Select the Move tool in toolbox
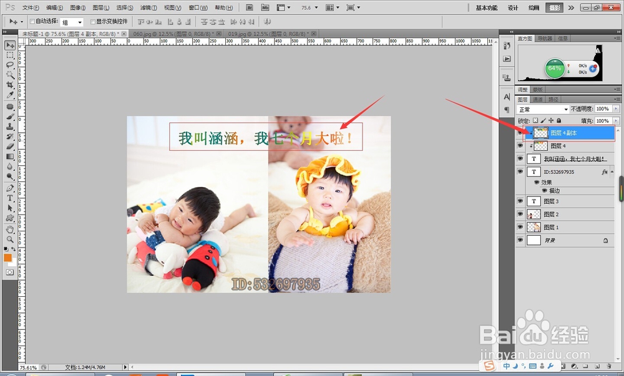This screenshot has width=624, height=376. click(x=10, y=46)
